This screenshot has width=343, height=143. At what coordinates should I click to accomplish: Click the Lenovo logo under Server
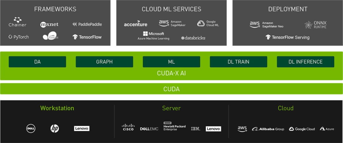(x=213, y=129)
